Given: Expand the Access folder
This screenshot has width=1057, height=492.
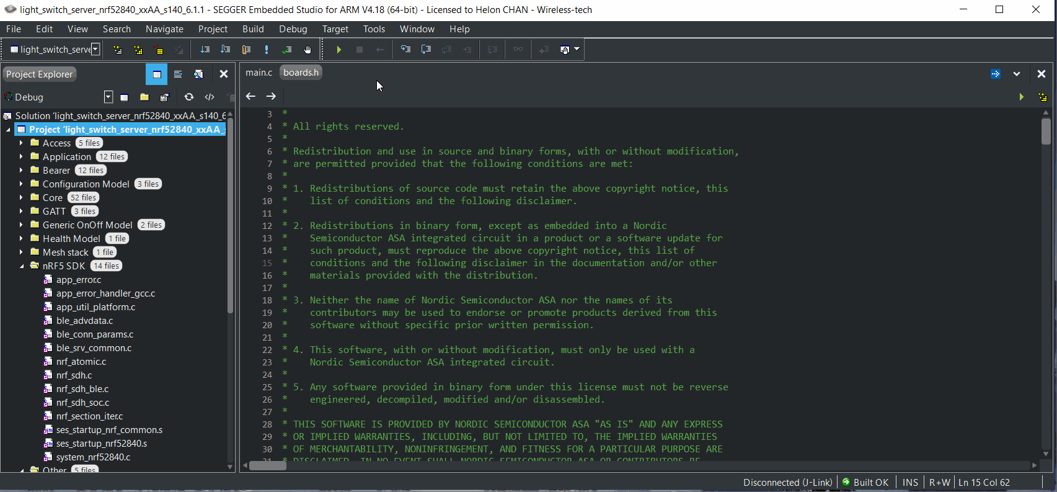Looking at the screenshot, I should pos(21,143).
